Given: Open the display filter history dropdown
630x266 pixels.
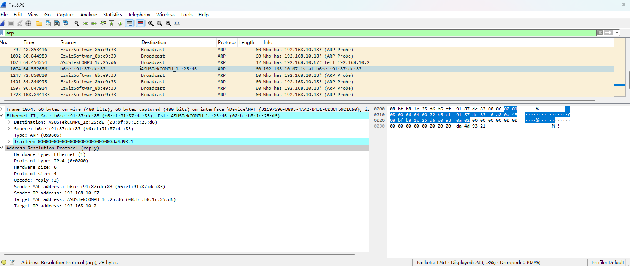Looking at the screenshot, I should tap(617, 33).
